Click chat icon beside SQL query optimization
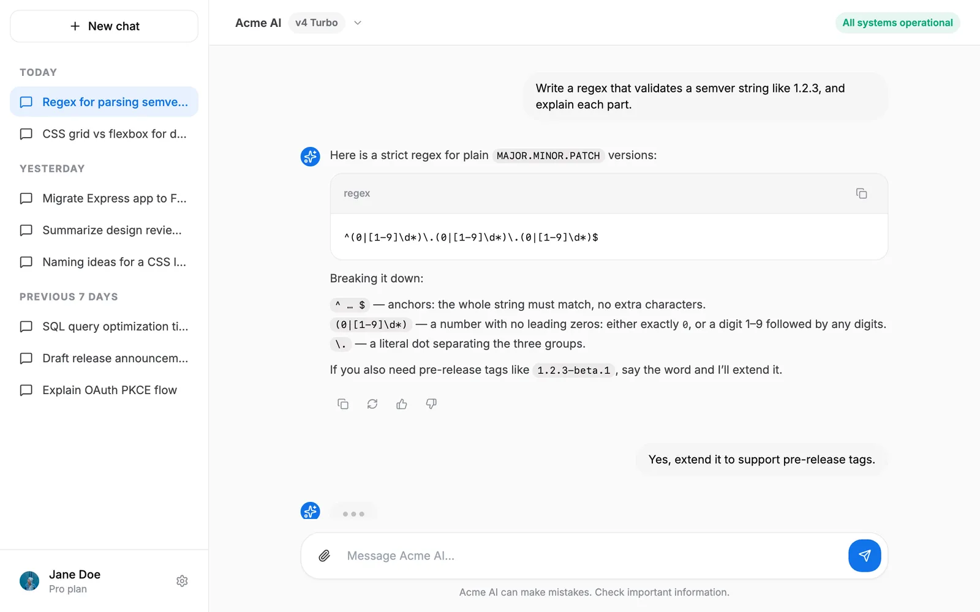 tap(26, 326)
